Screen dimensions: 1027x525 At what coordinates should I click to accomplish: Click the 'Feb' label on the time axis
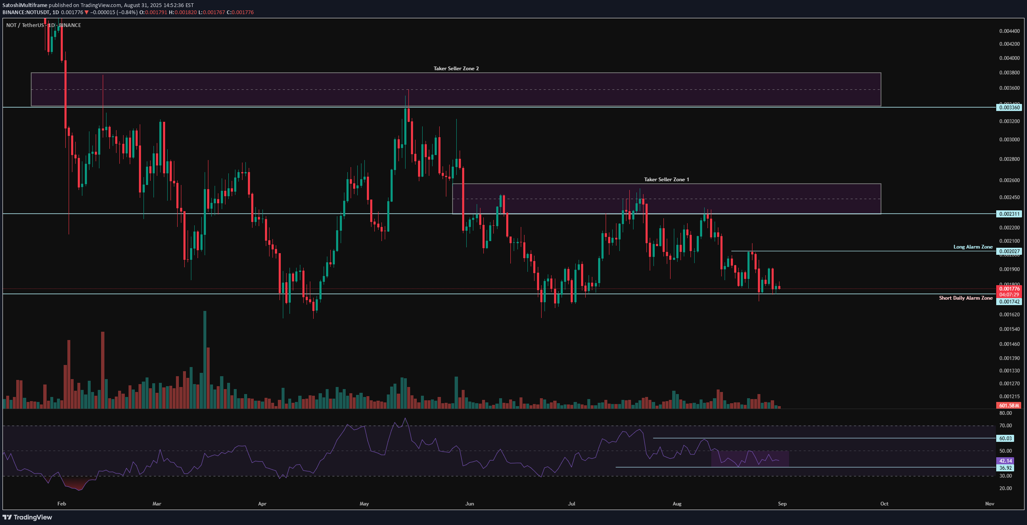tap(62, 504)
